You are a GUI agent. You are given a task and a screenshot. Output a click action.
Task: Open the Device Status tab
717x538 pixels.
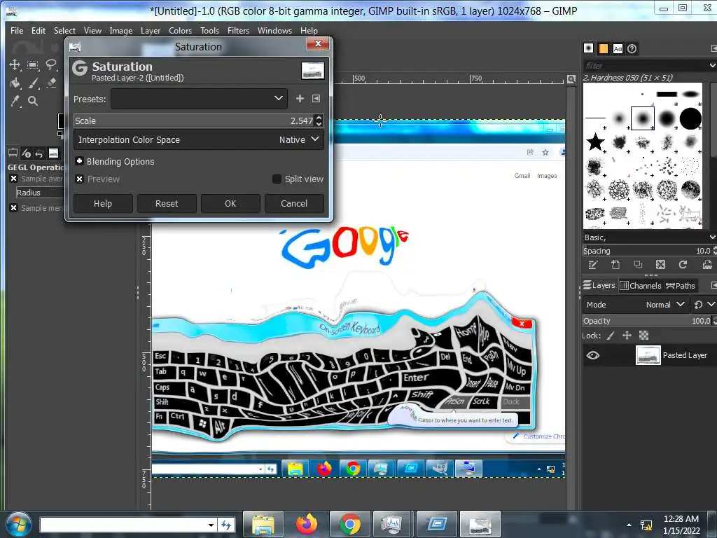coord(27,153)
